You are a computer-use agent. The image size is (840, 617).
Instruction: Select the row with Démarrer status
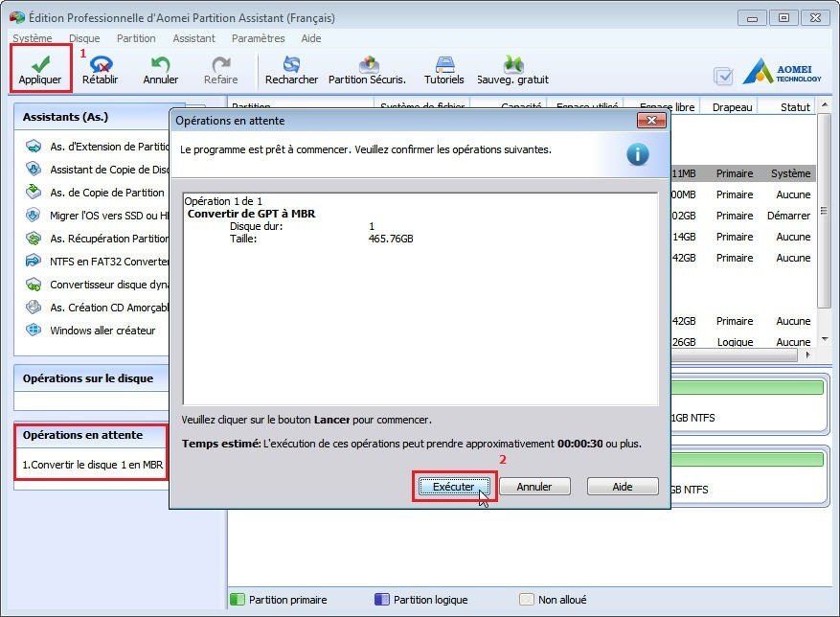(742, 216)
